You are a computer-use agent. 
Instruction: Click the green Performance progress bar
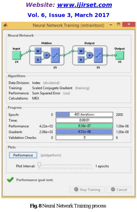[84, 126]
